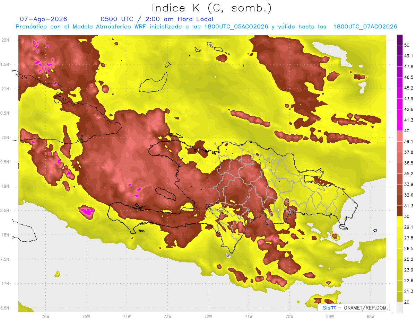Select the dark brown colorbar segment between 30 and 31.3
416x321 pixels.
pyautogui.click(x=400, y=211)
